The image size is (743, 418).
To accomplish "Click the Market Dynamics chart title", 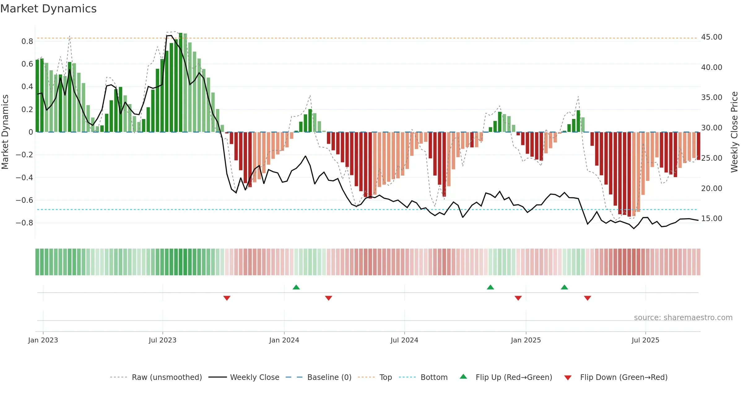I will (49, 9).
